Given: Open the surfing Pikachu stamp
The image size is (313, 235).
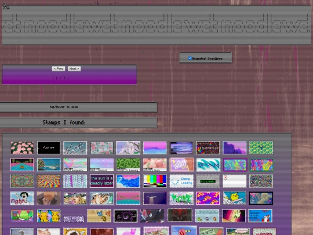Looking at the screenshot, I should pos(234,198).
